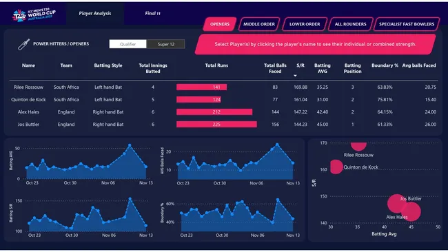Sort by Total Innings Batted header
This screenshot has width=448, height=252.
153,68
